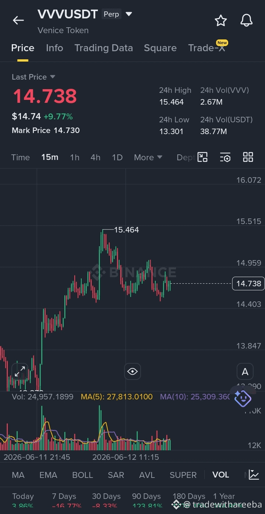Enable the AVL indicator
265x514 pixels.
[147, 475]
